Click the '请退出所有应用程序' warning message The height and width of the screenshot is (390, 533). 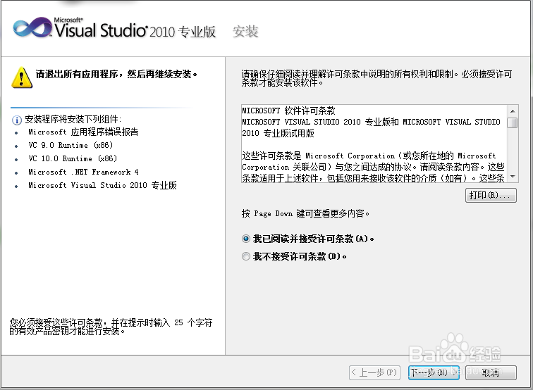[116, 74]
